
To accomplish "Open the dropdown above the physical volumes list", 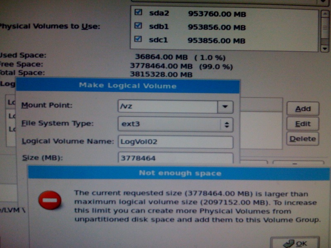I will tap(324, 2).
